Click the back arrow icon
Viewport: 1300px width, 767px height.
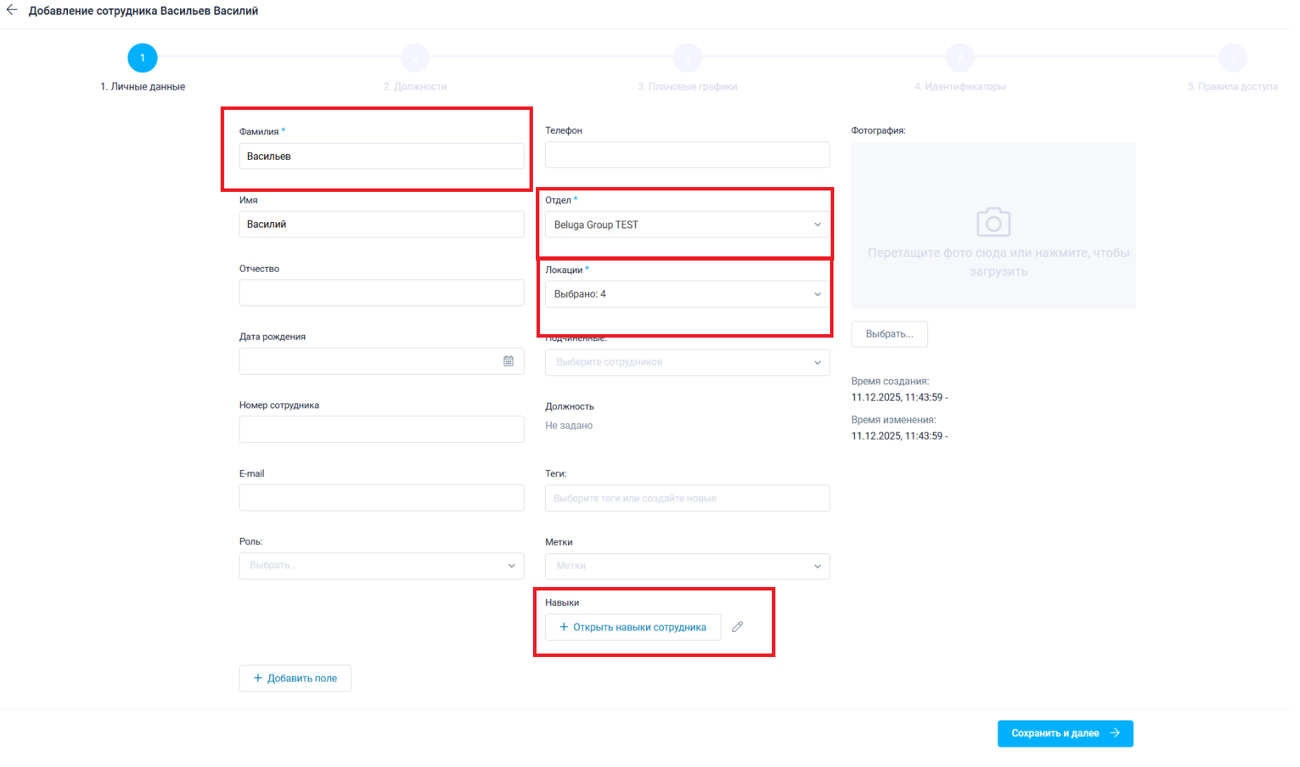[x=12, y=11]
